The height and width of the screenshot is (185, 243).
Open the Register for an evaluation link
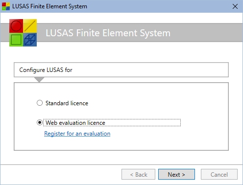(x=77, y=134)
